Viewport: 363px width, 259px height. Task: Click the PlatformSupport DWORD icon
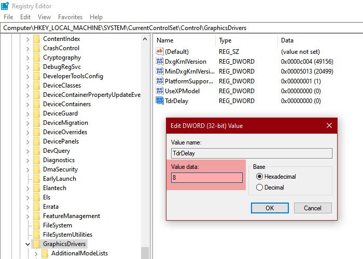(x=160, y=81)
